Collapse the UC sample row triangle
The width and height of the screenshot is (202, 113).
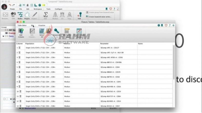11,99
